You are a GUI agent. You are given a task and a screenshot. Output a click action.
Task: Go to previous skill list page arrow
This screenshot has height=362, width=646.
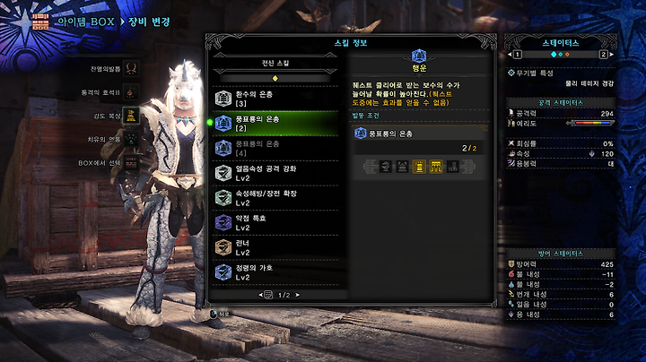(x=261, y=295)
